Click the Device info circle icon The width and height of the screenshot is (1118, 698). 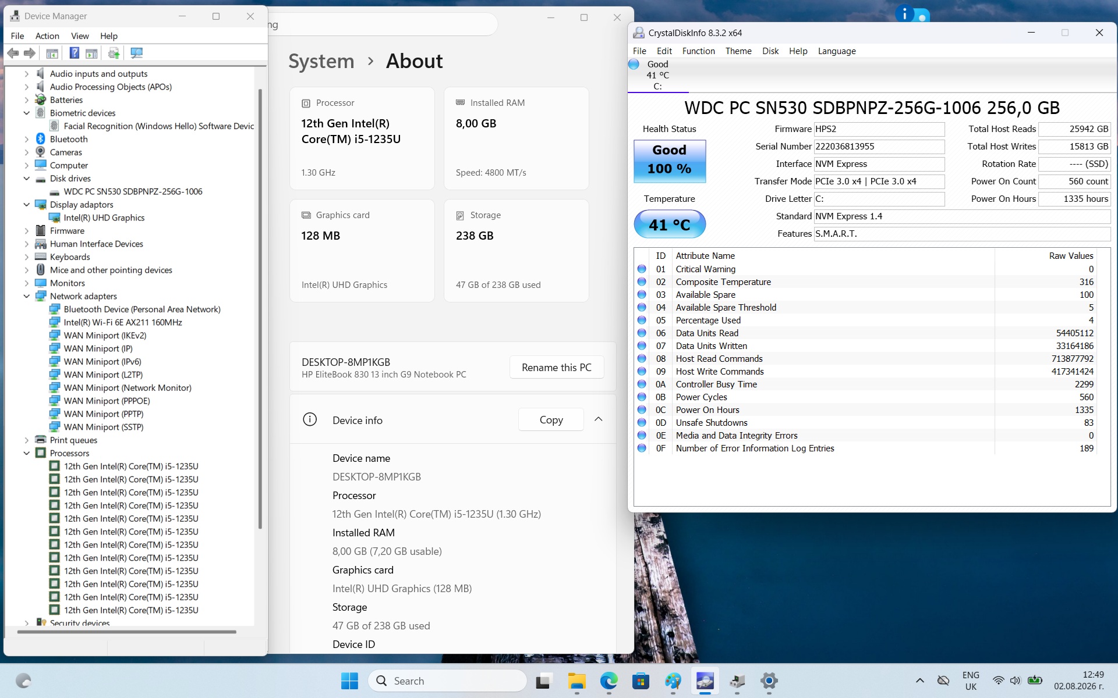[x=310, y=419]
